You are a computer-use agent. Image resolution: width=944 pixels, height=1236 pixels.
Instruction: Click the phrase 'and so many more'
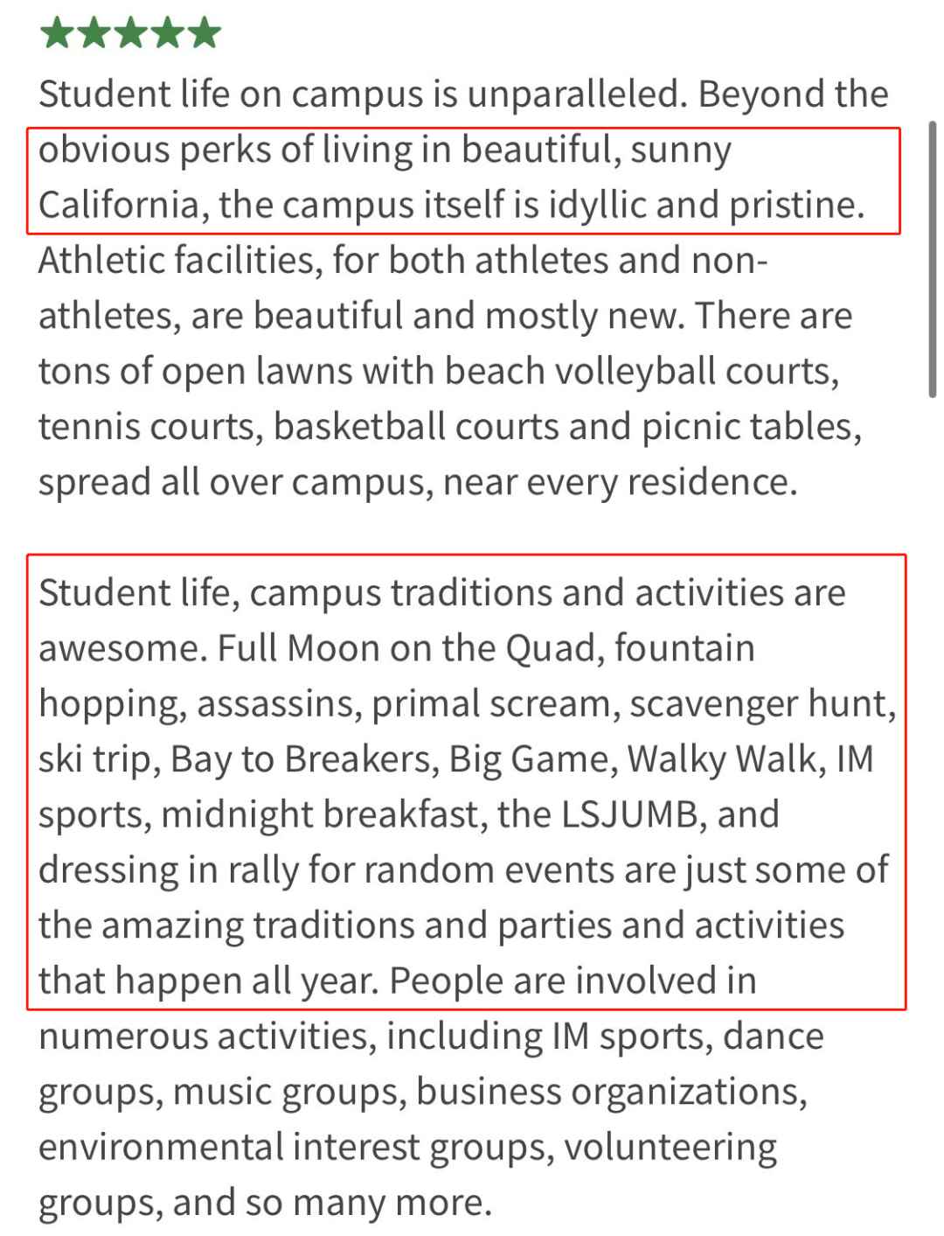(x=332, y=1203)
